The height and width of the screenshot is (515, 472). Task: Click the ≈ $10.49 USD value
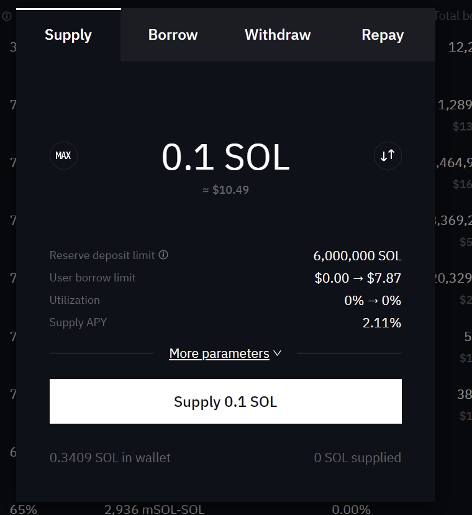point(225,190)
